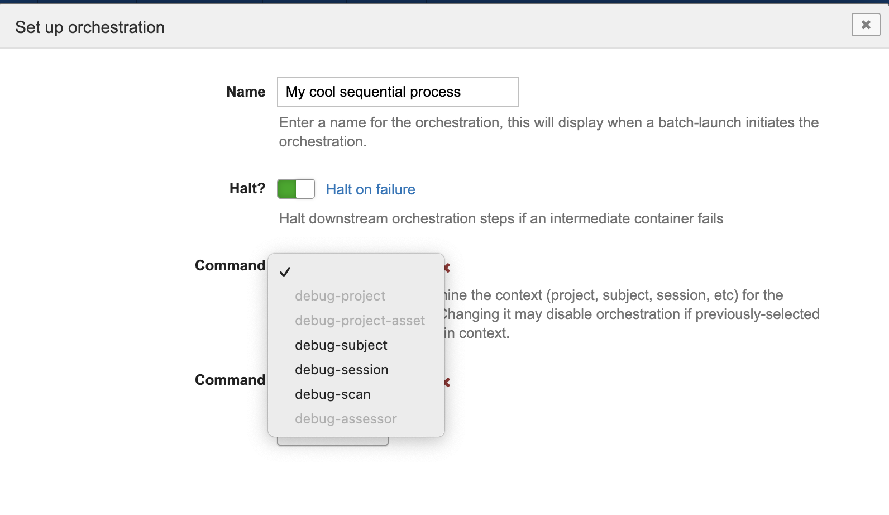Click the checkmark beside the blank option

coord(285,272)
